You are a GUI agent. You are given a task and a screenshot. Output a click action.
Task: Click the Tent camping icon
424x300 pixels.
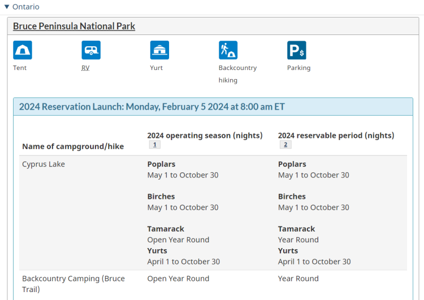(23, 50)
